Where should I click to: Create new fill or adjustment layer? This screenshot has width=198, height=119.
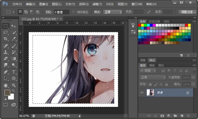(x=169, y=116)
